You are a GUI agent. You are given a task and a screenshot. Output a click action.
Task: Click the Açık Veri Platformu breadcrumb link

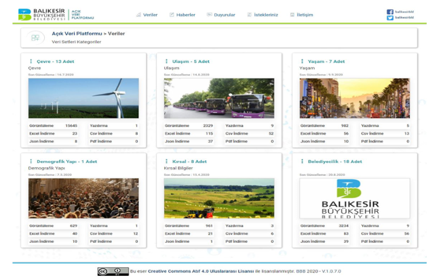pos(77,33)
